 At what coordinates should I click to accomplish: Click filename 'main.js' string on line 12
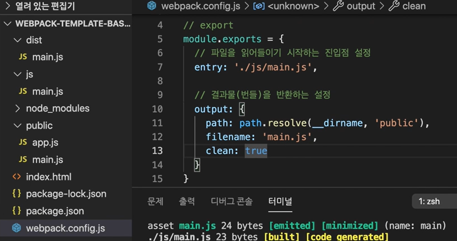pyautogui.click(x=287, y=137)
